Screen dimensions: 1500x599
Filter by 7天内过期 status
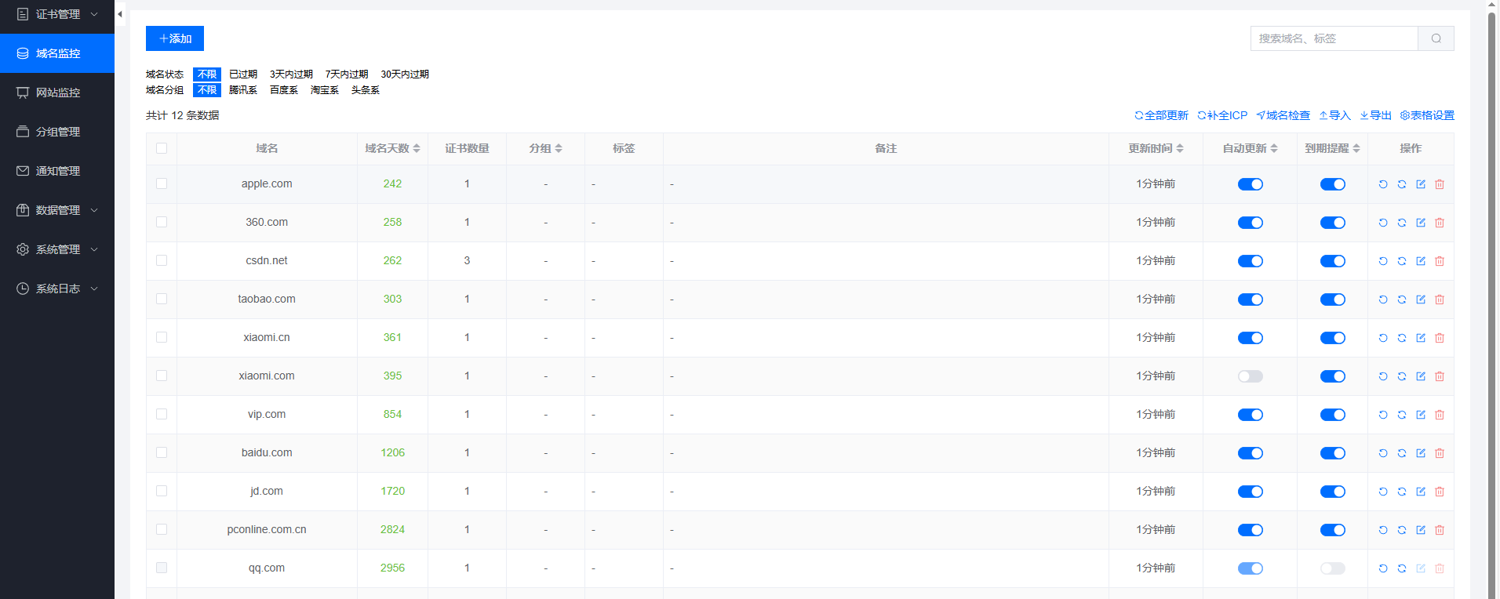tap(347, 74)
